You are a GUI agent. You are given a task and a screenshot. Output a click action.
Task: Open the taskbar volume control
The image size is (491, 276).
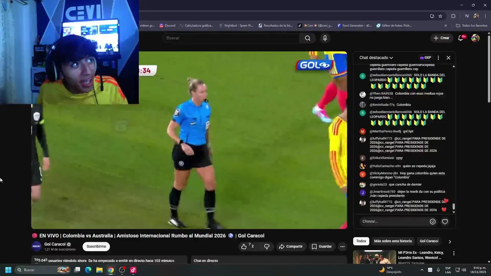(x=464, y=270)
